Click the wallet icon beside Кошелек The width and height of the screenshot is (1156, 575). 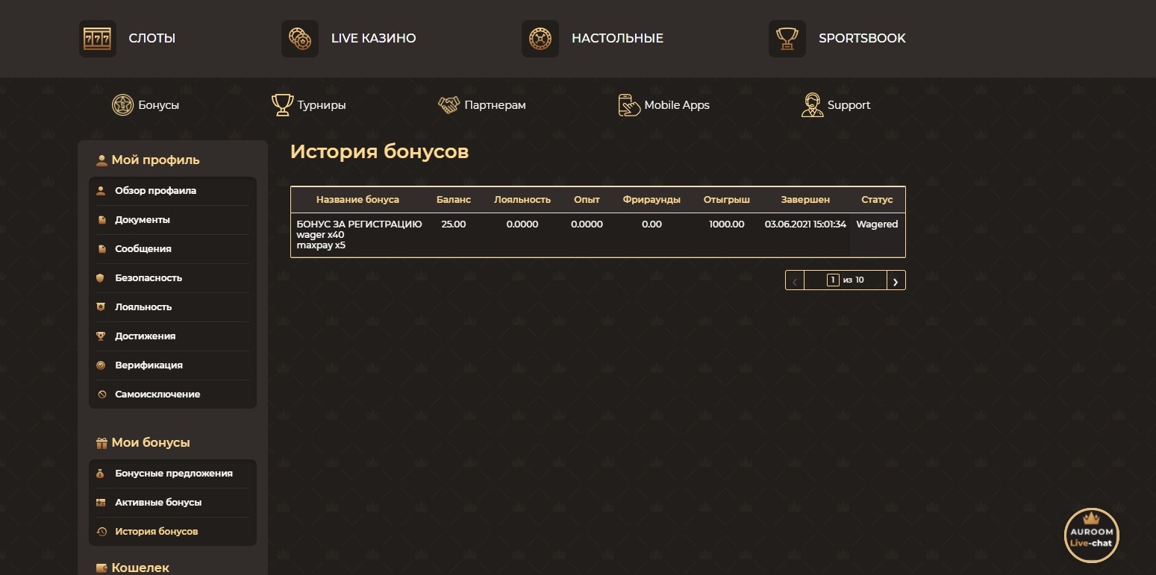click(102, 568)
